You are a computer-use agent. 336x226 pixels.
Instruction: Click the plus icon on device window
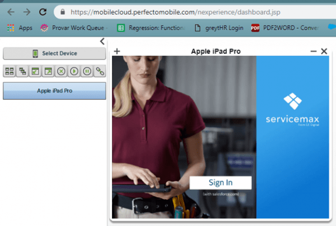click(x=117, y=51)
